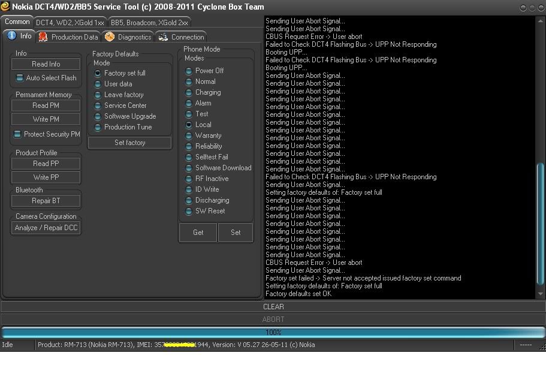Image resolution: width=546 pixels, height=368 pixels.
Task: Click the 100% progress bar
Action: pyautogui.click(x=273, y=332)
